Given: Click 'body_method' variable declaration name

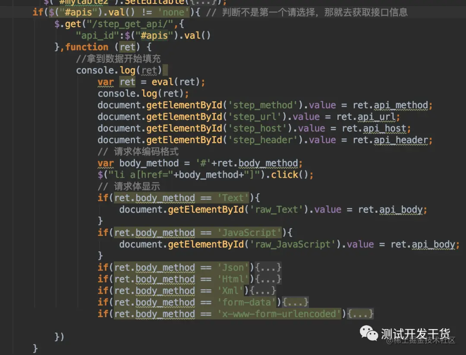Looking at the screenshot, I should [x=149, y=163].
